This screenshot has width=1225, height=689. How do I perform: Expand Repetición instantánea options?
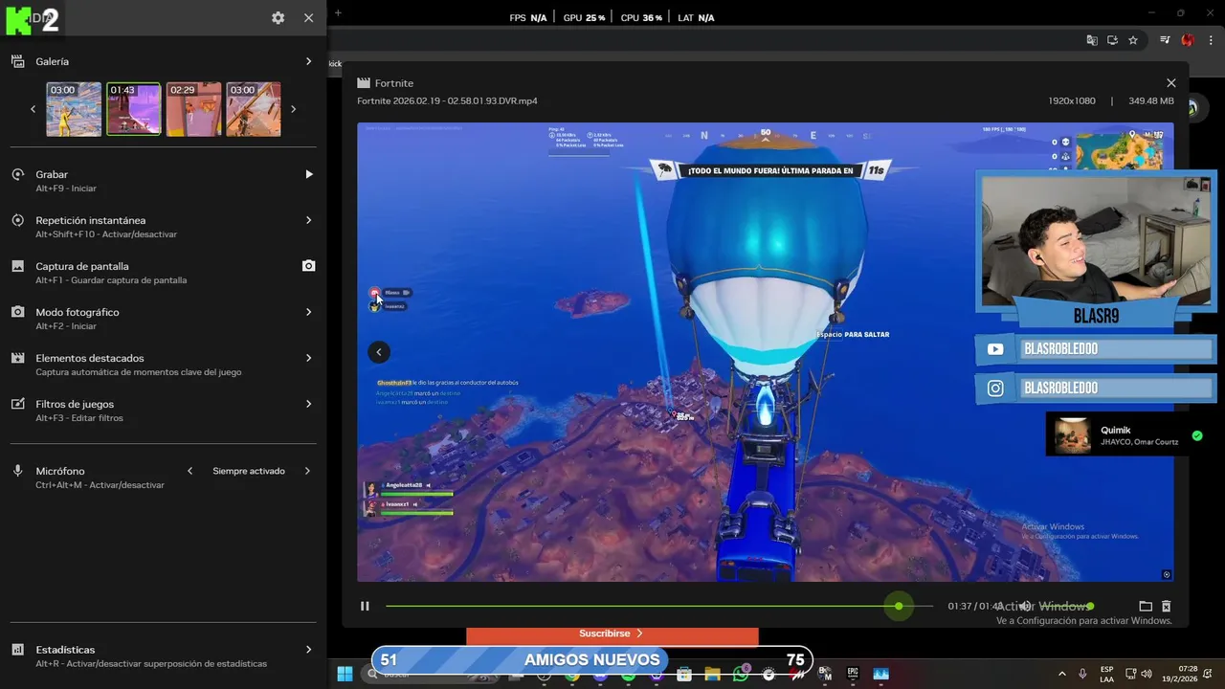[x=308, y=220]
